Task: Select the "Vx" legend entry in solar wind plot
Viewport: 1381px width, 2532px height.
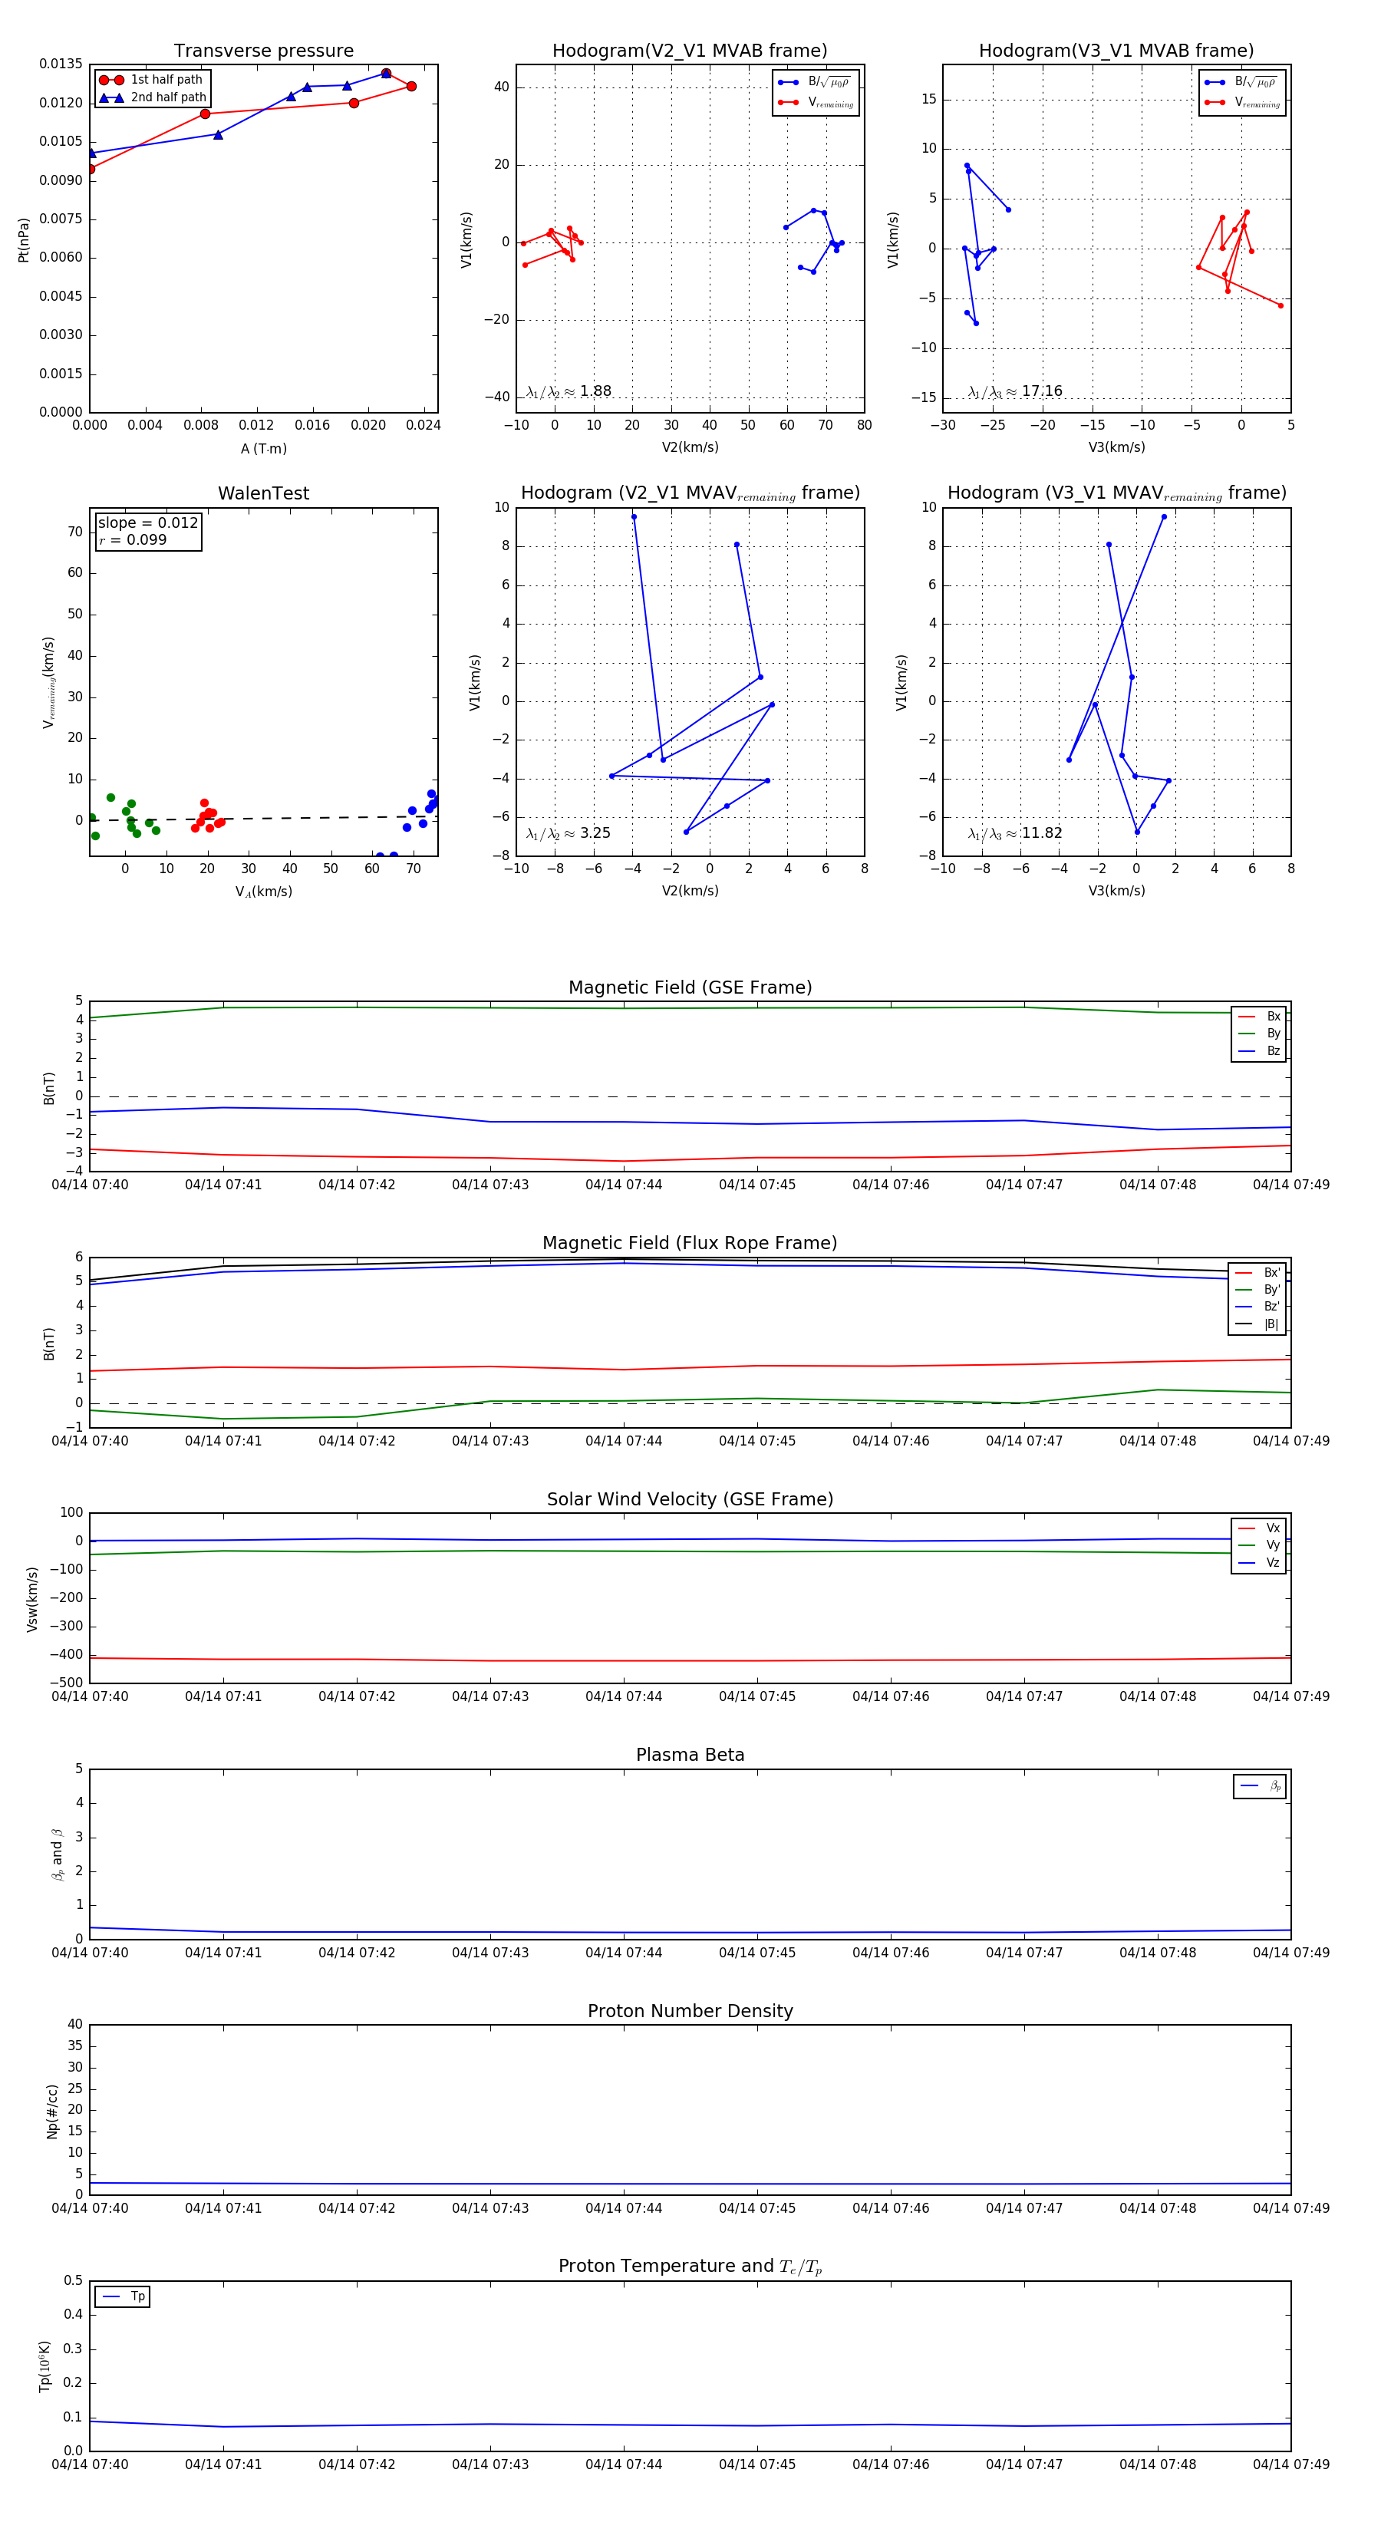Action: click(x=1259, y=1528)
